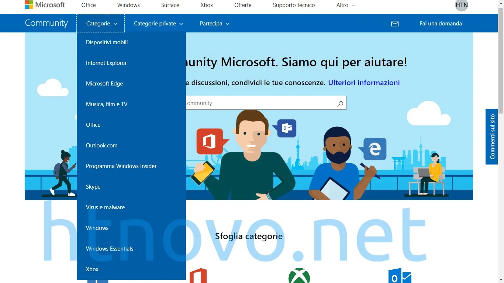
Task: Select Windows in the Categorie menu
Action: pos(131,228)
